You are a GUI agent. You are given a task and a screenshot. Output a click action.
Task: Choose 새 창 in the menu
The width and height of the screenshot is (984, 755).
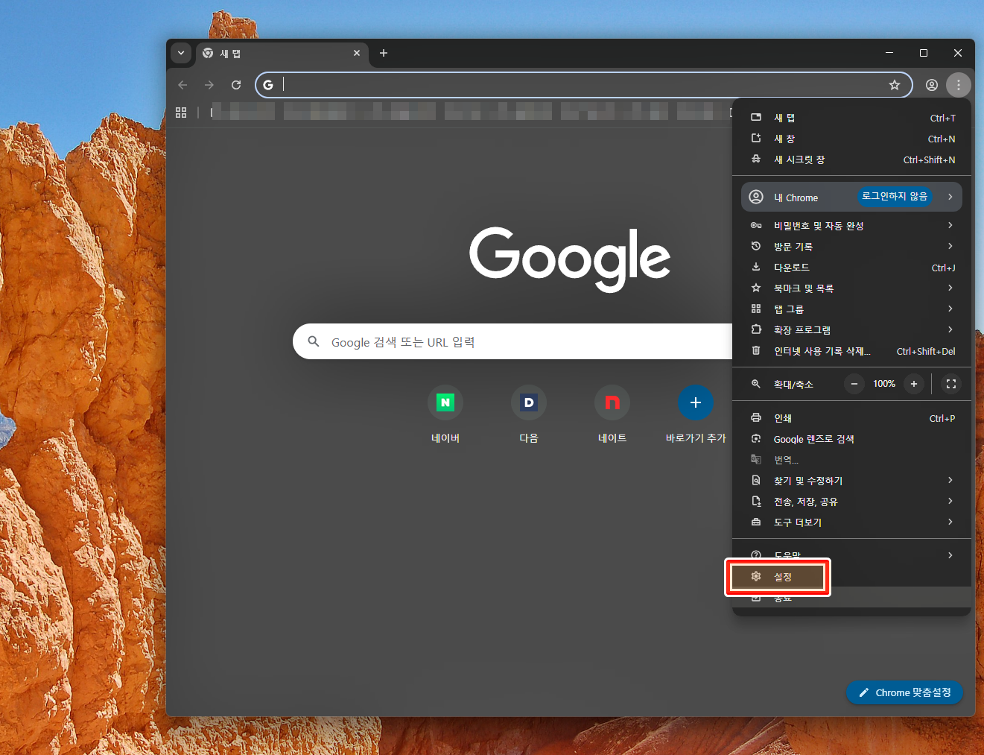tap(851, 139)
